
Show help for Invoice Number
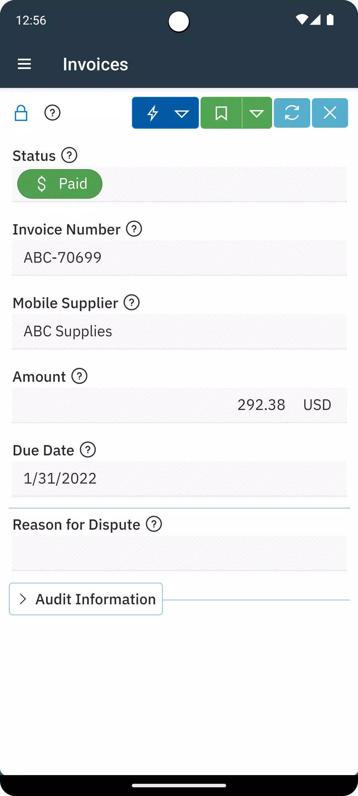click(x=134, y=229)
